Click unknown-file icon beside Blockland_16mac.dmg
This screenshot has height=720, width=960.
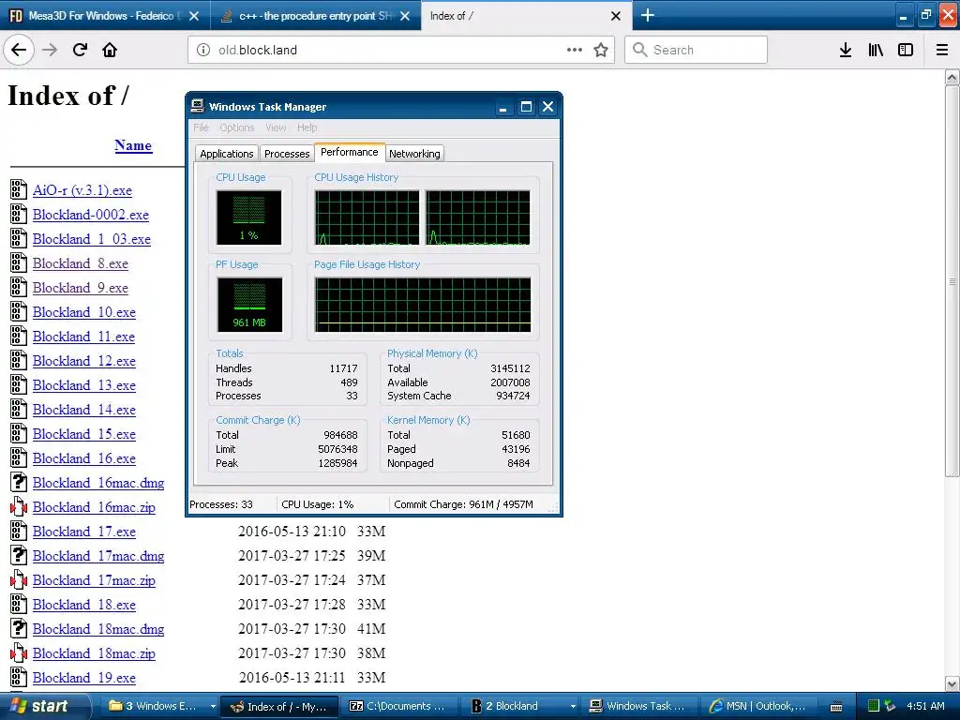pyautogui.click(x=19, y=483)
